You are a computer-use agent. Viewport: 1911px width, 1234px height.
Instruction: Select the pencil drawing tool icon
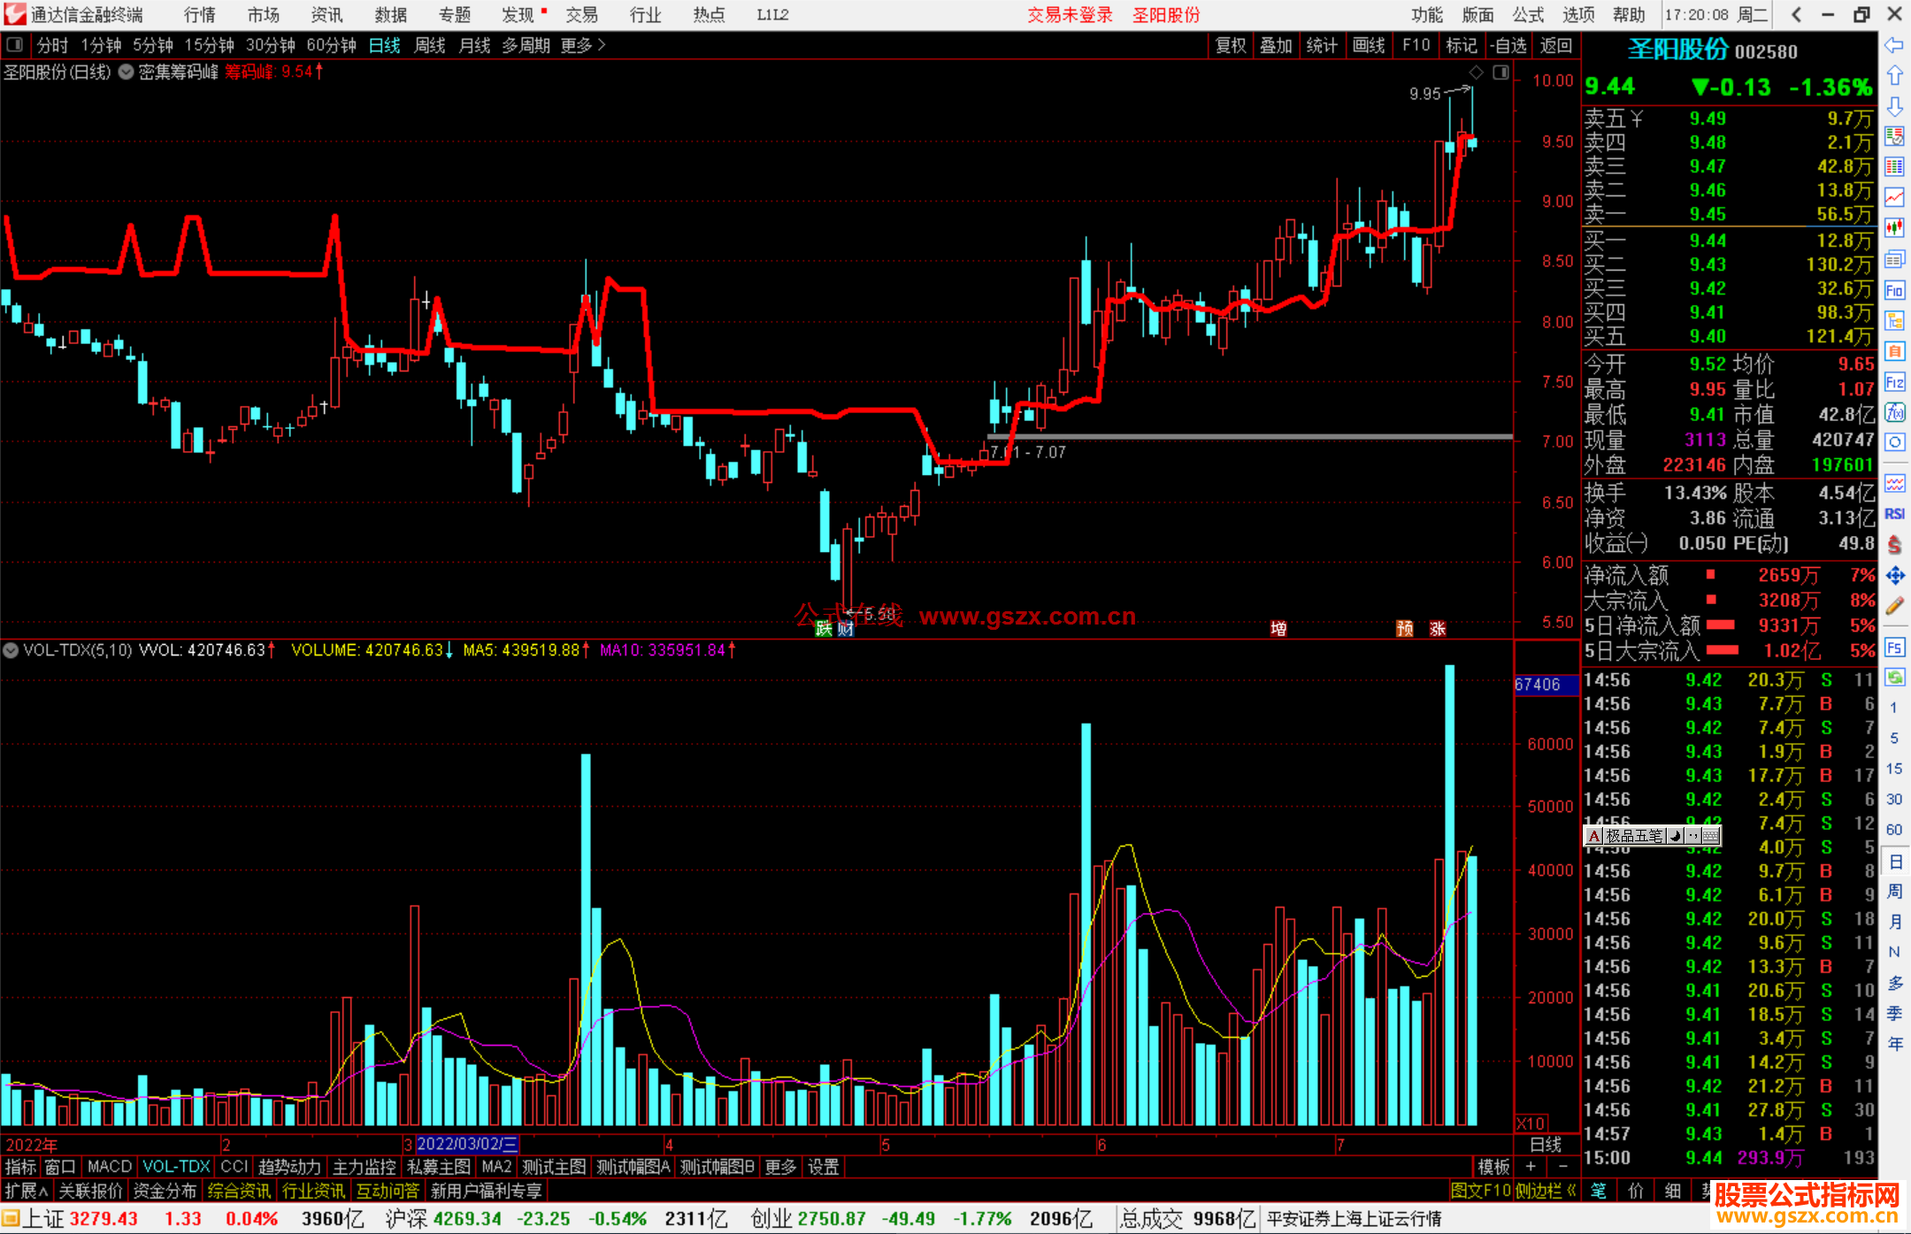pyautogui.click(x=1894, y=606)
